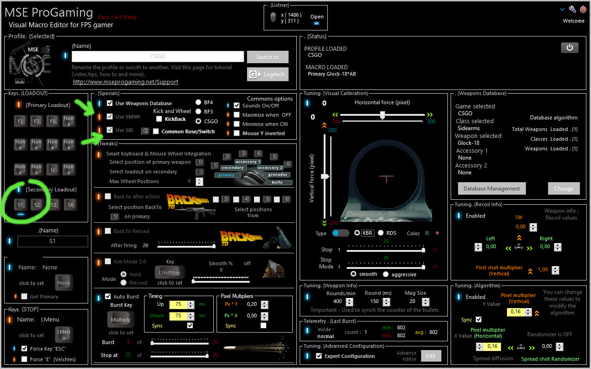Screen dimensions: 591x369
Task: Select the S4 secondary loadout slot
Action: point(70,204)
